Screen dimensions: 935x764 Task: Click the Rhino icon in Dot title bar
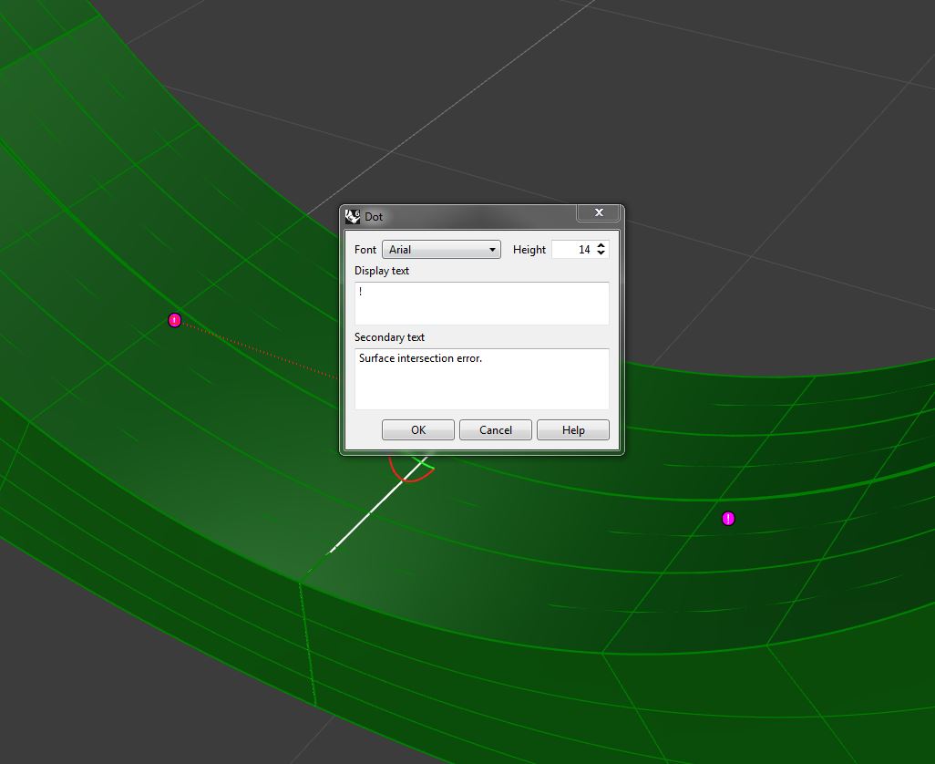(353, 216)
